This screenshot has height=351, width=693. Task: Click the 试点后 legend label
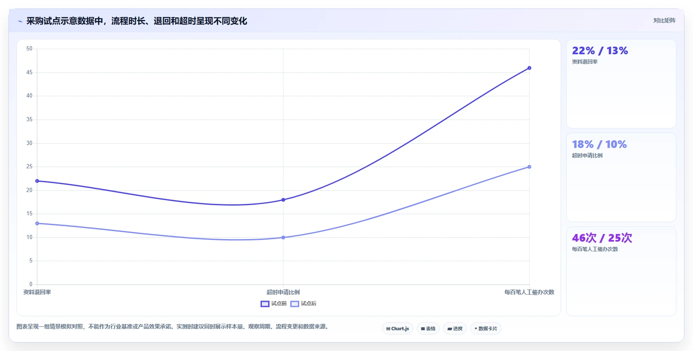(309, 304)
